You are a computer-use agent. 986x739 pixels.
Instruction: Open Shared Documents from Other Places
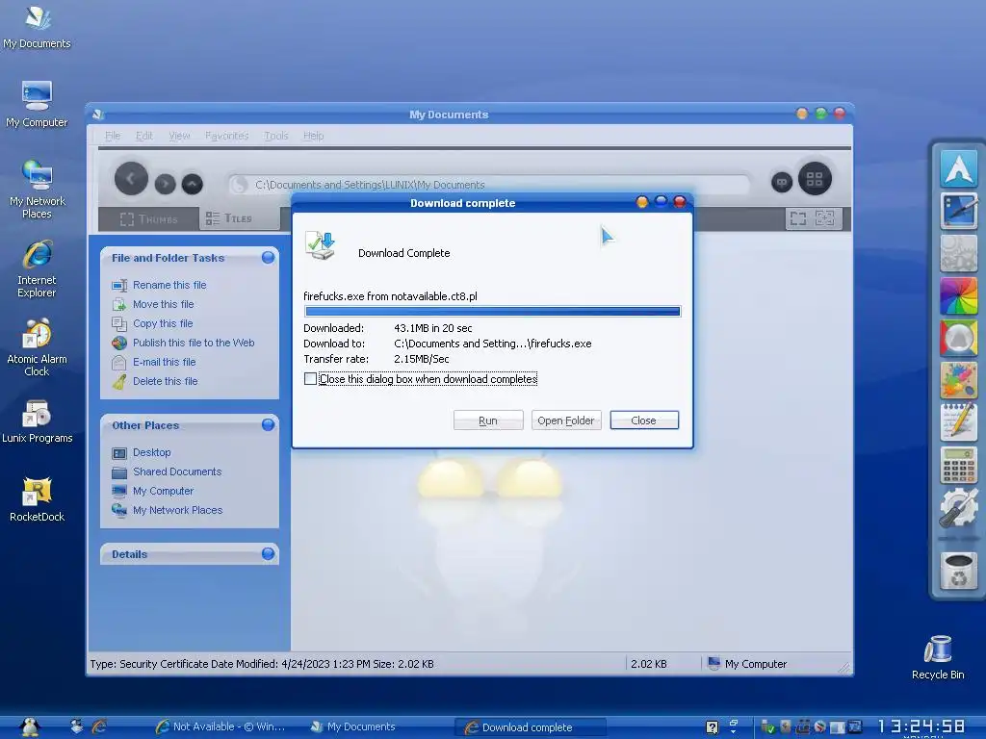click(x=177, y=471)
